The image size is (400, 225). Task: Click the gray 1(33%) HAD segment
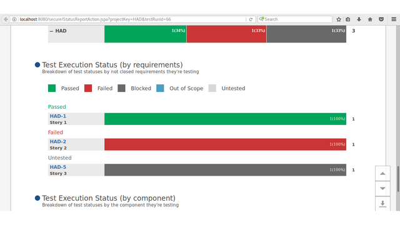306,34
